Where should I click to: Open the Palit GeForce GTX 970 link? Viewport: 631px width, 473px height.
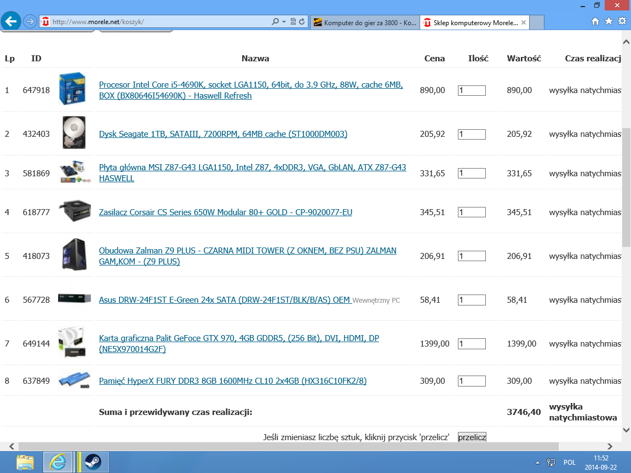[239, 343]
